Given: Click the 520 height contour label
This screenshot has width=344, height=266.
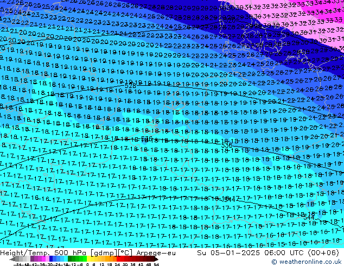Looking at the screenshot, I should (x=230, y=21).
